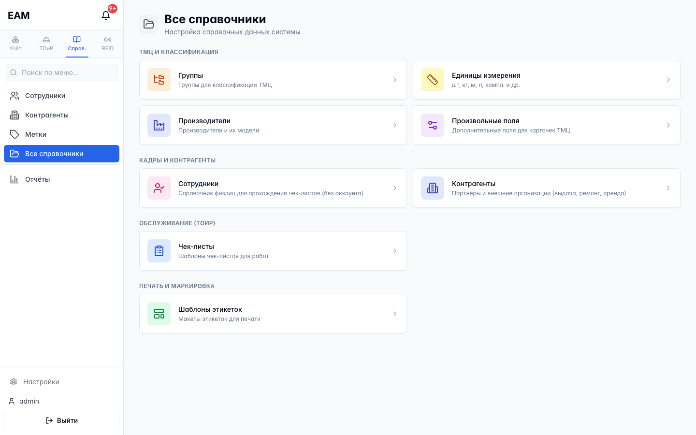This screenshot has height=435, width=696.
Task: Click the ruler icon of Единицы измерения
Action: click(433, 80)
